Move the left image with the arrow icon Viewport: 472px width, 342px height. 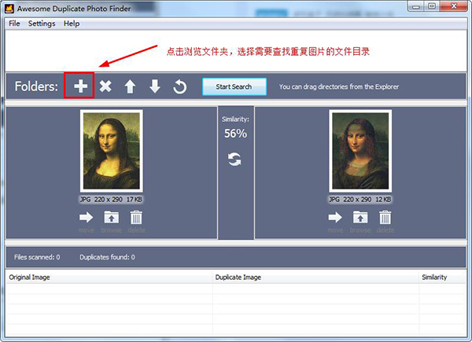pos(86,217)
